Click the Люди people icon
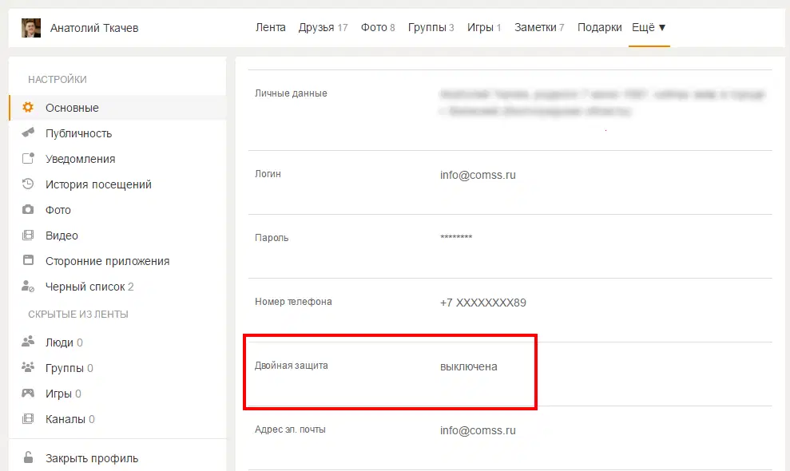The width and height of the screenshot is (790, 471). pos(28,342)
